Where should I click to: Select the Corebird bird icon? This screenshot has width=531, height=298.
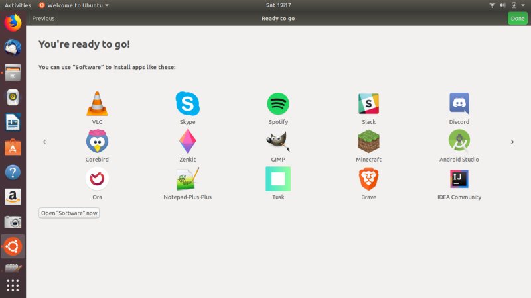pos(97,141)
